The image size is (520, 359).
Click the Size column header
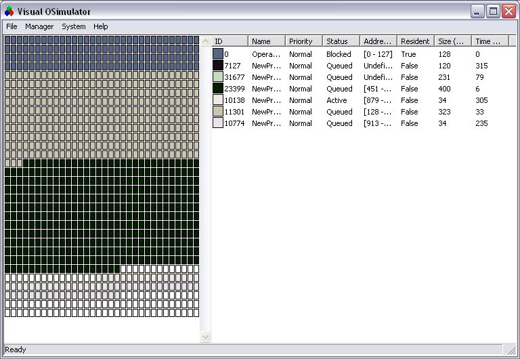tap(453, 41)
